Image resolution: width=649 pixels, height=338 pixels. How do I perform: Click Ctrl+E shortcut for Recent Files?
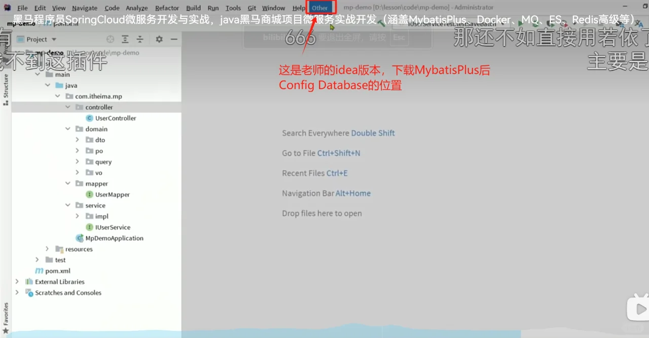click(336, 173)
